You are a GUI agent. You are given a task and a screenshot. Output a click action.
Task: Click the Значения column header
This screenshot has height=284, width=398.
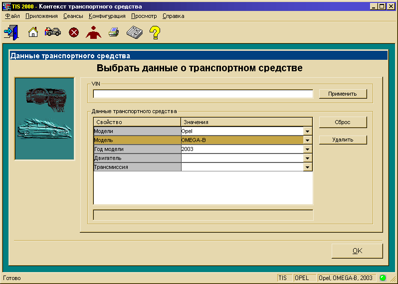[246, 122]
